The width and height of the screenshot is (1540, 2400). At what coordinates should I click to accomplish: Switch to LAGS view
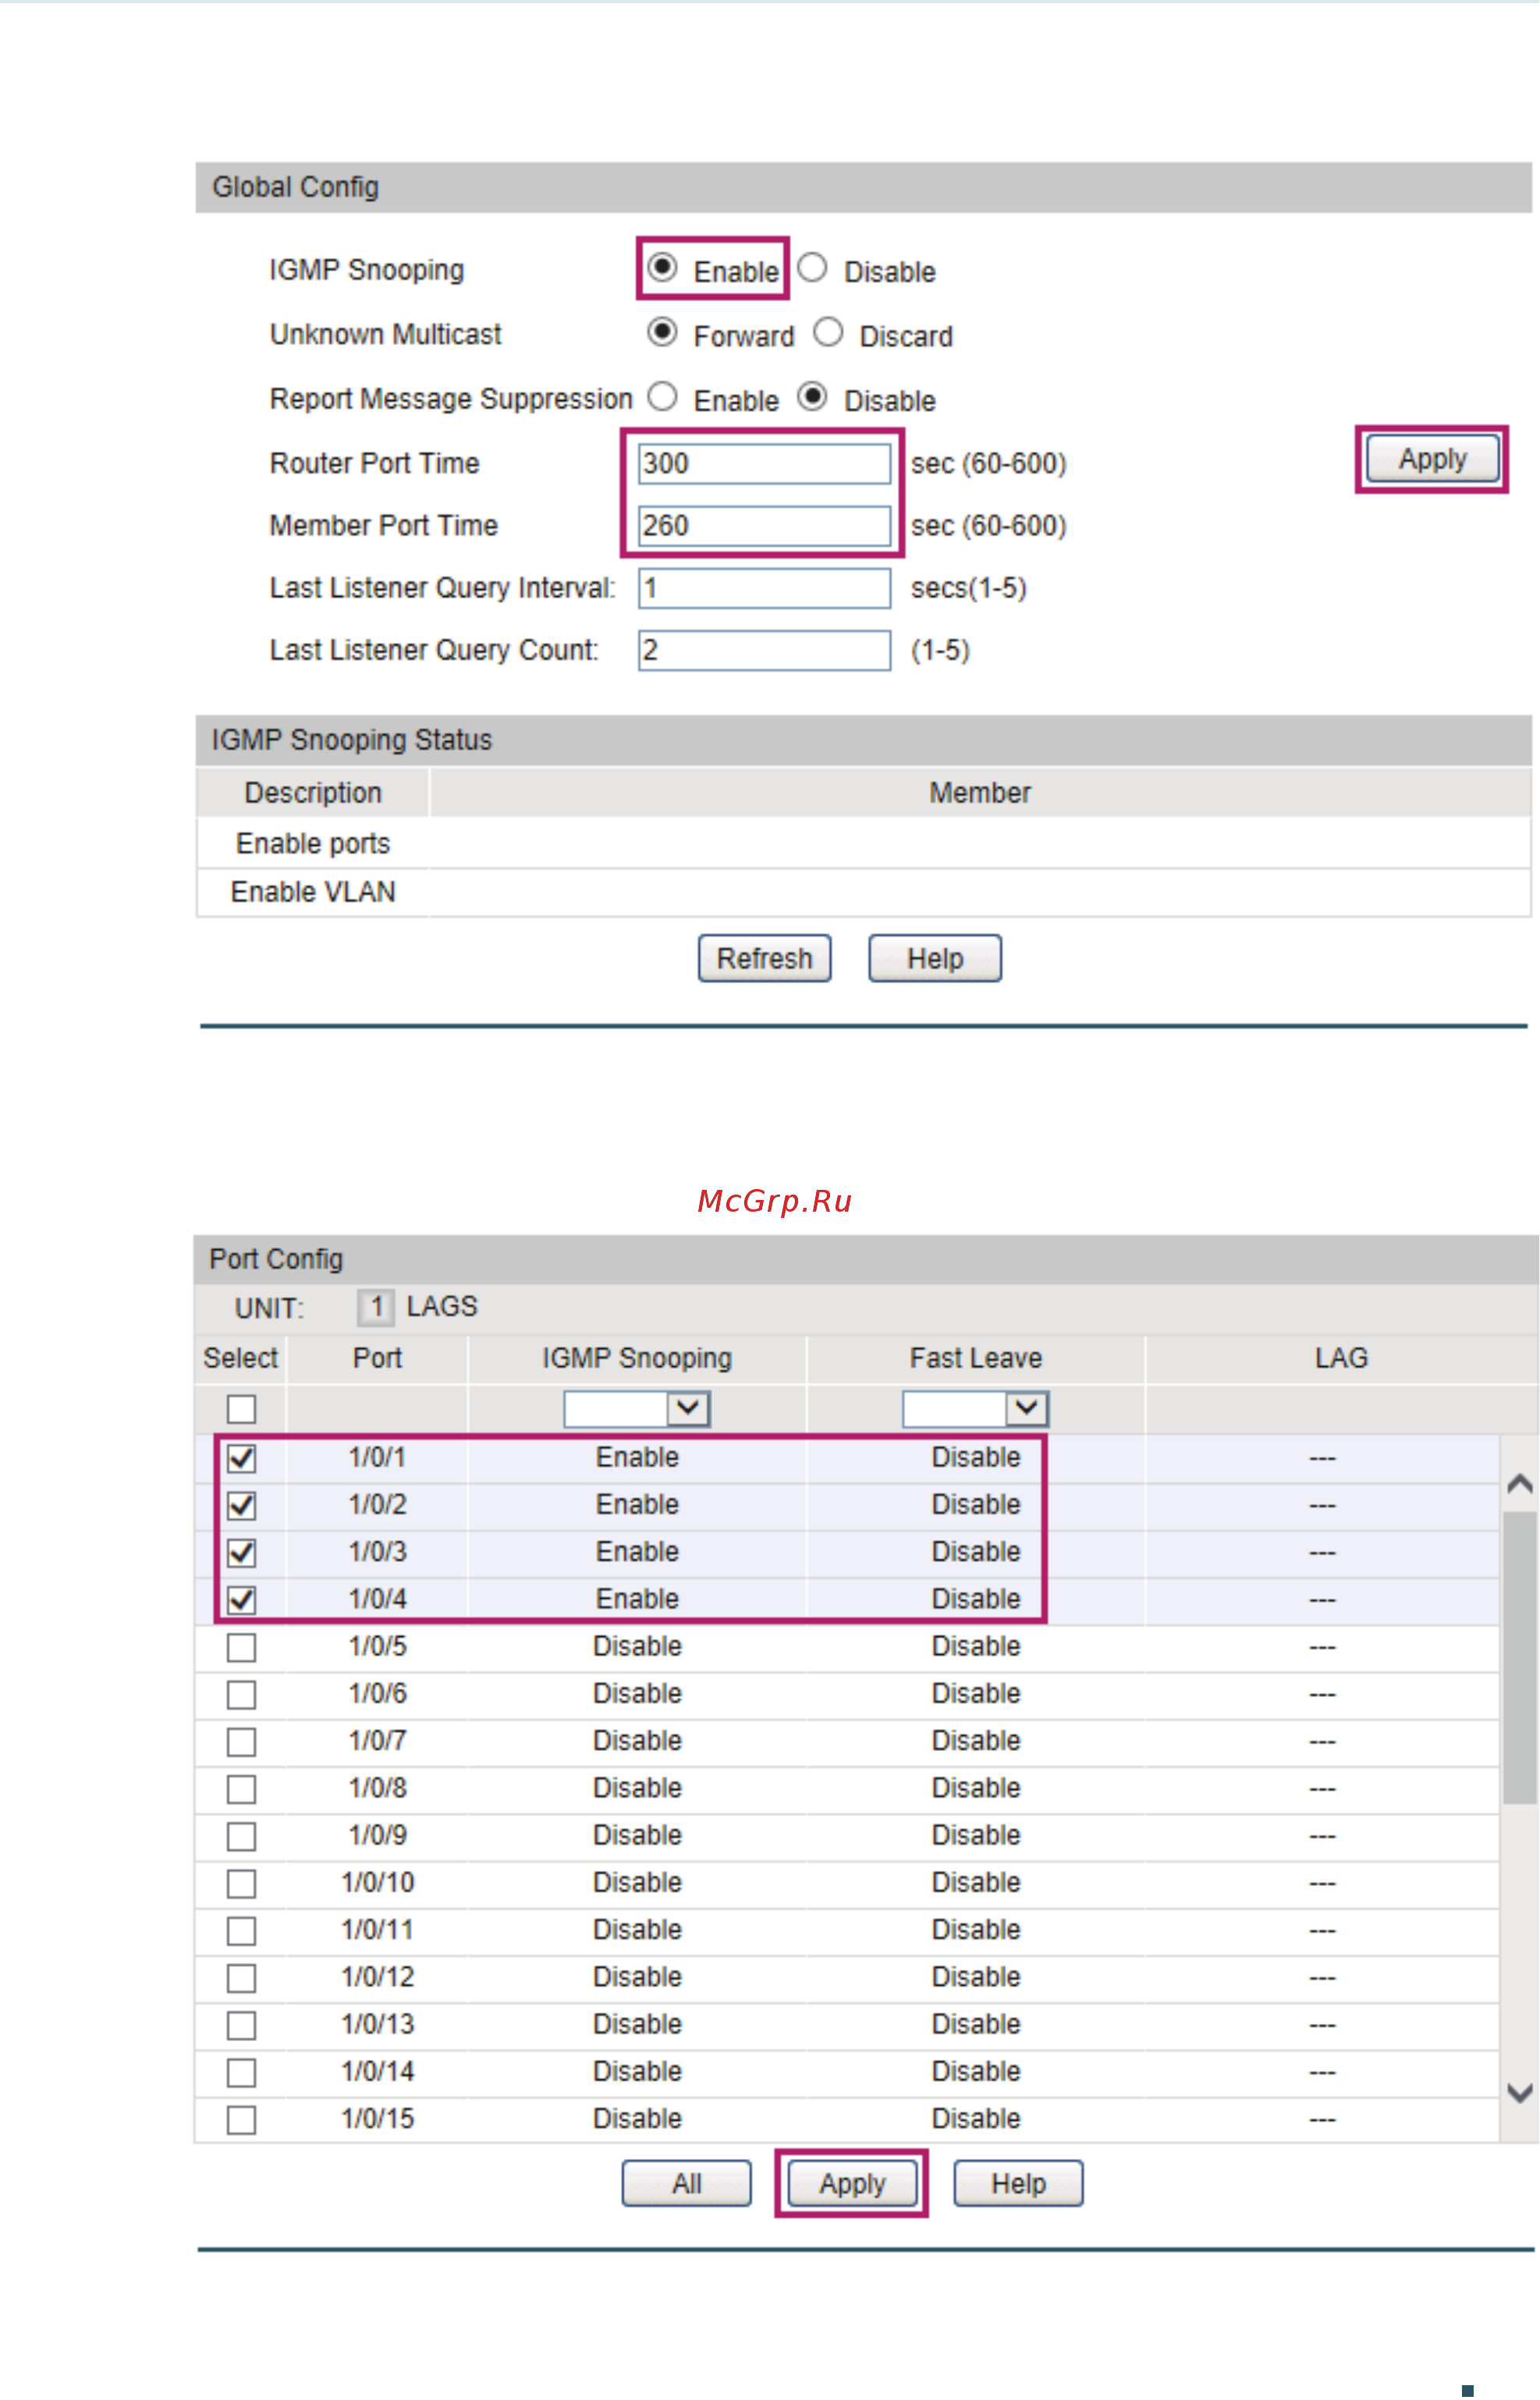coord(442,1306)
